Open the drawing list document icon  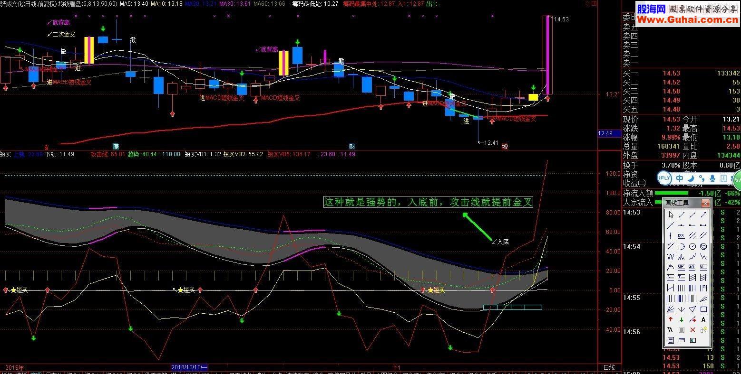[x=671, y=340]
